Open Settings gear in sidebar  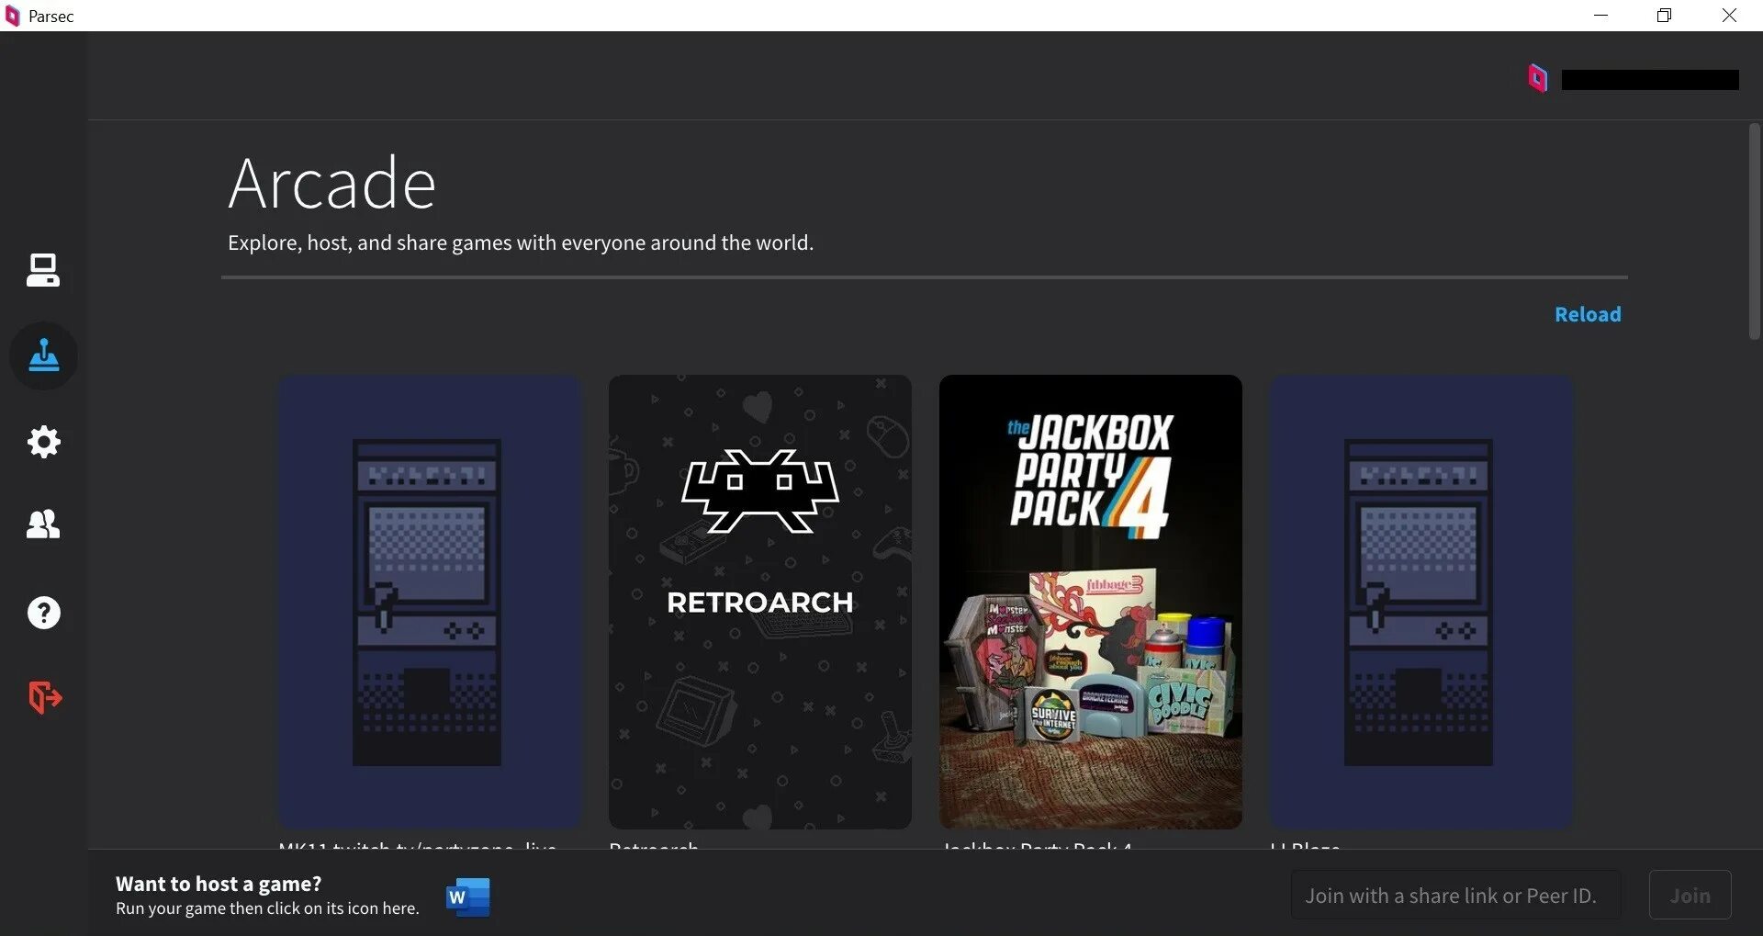43,442
